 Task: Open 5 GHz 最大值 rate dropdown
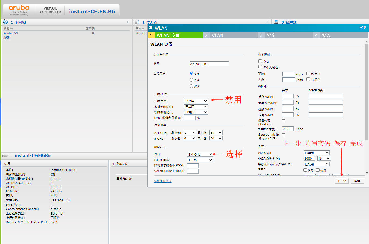coord(216,138)
